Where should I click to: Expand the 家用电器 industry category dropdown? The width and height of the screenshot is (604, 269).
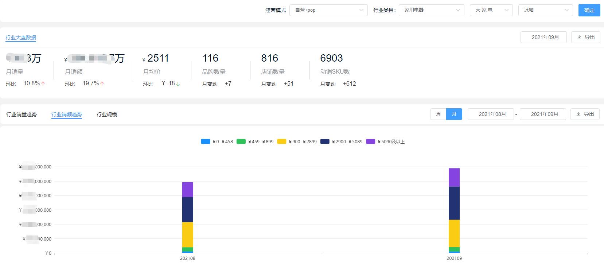pyautogui.click(x=432, y=10)
